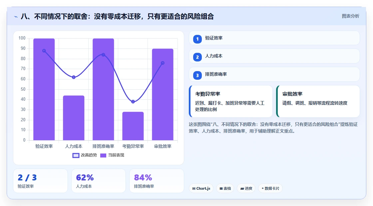Click the number 3 badge for 排班准确率
Viewport: 373px width, 206px height.
pos(197,75)
